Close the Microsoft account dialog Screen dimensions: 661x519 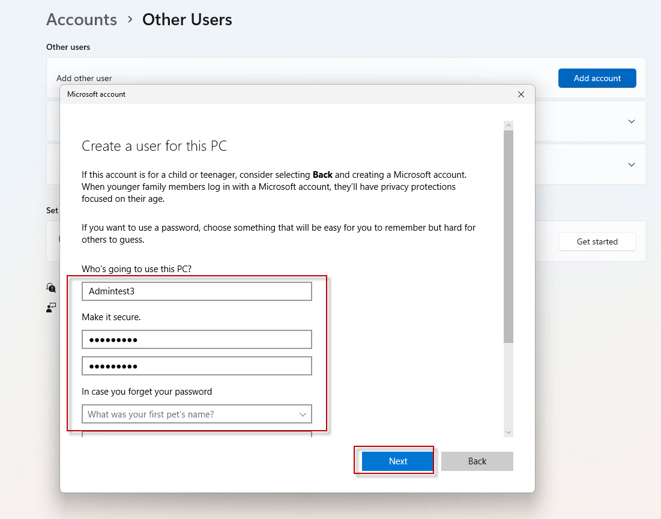pos(521,94)
